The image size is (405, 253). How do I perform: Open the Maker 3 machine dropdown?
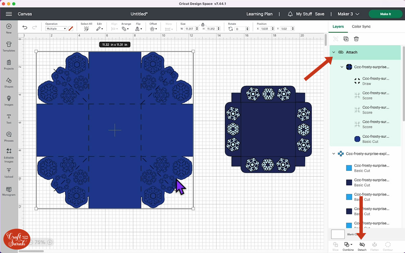tap(349, 14)
